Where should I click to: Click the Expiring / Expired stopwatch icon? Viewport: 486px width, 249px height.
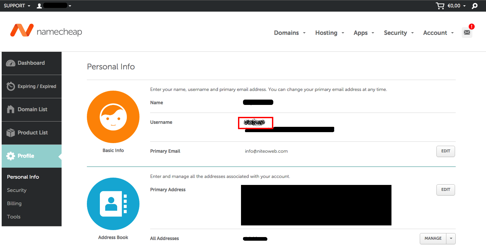(11, 86)
